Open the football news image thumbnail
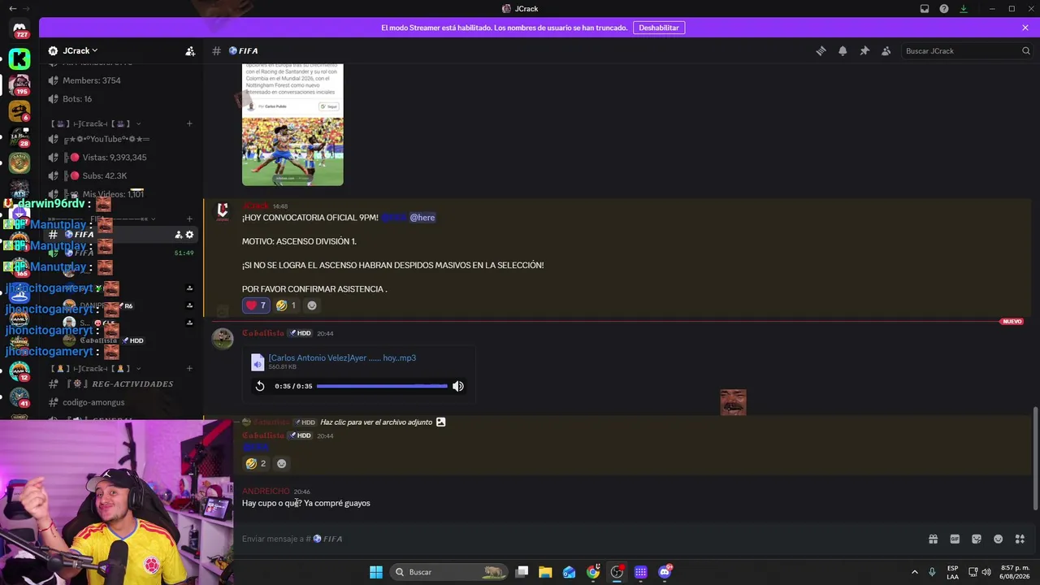1040x585 pixels. pos(292,124)
